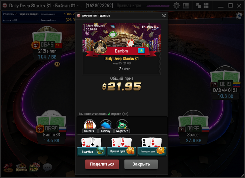Open the settings gear icon
Image resolution: width=245 pixels, height=178 pixels.
(x=176, y=6)
